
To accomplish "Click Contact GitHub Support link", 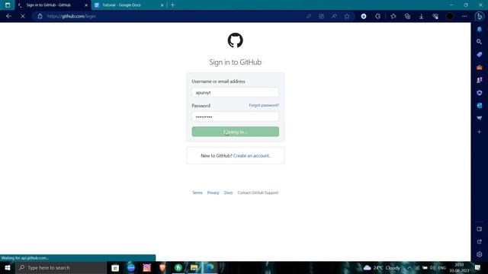I will point(258,193).
